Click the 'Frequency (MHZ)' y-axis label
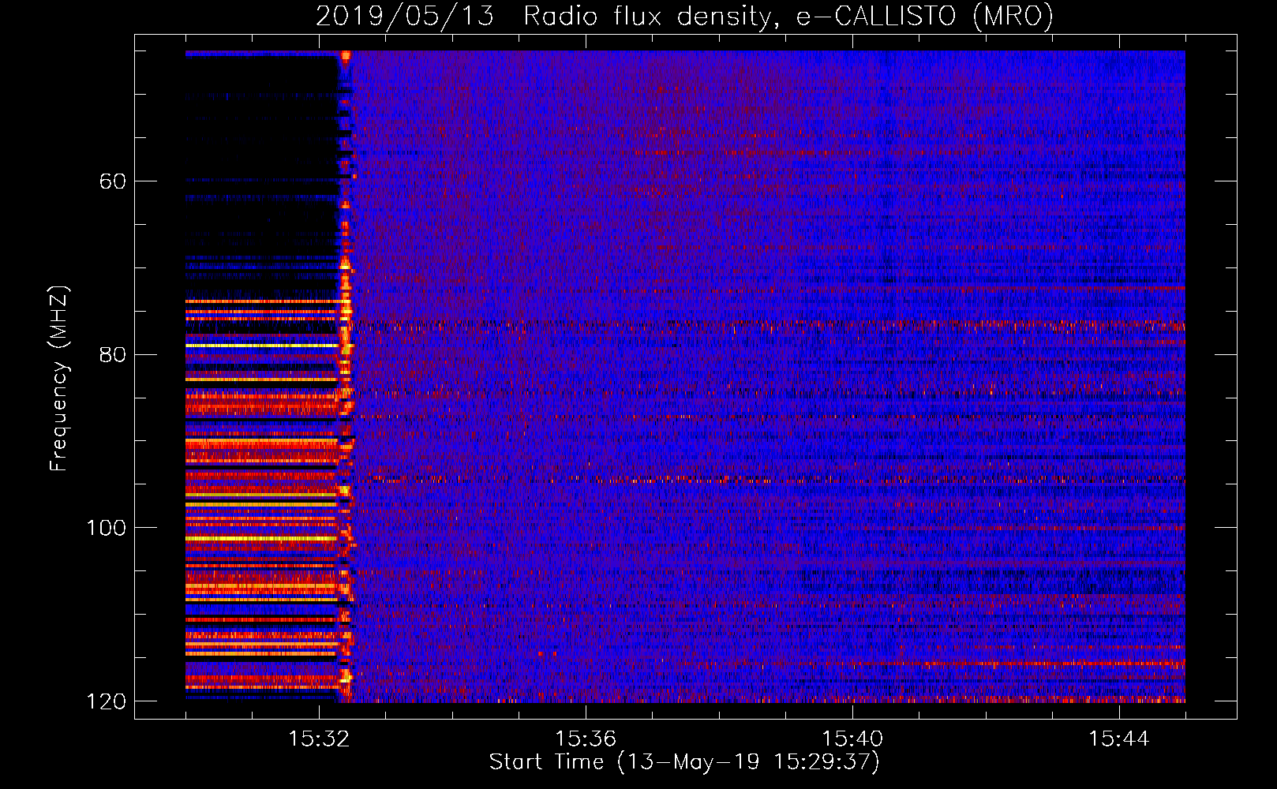The image size is (1277, 789). 59,378
